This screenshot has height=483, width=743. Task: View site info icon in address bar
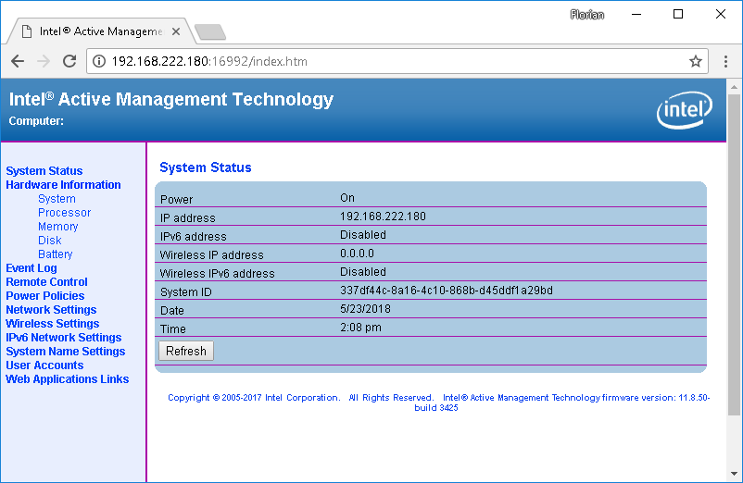coord(99,61)
